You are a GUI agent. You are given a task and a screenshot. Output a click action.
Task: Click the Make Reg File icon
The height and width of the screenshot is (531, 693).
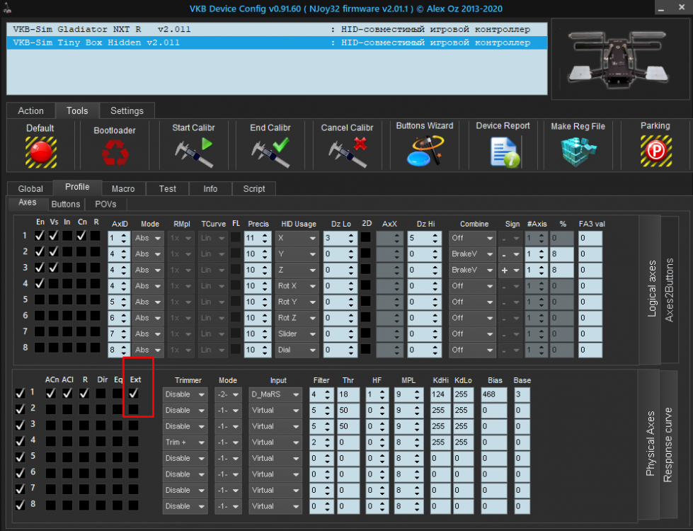[578, 151]
